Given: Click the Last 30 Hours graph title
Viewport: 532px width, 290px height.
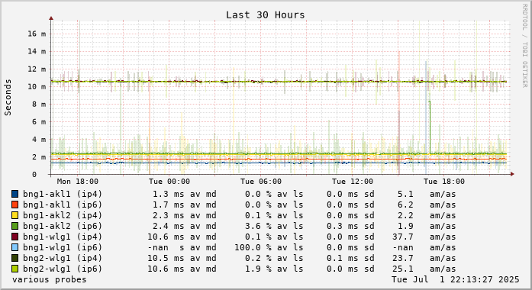Looking at the screenshot, I should pyautogui.click(x=266, y=15).
